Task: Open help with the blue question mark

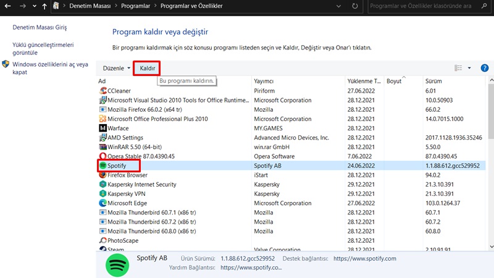Action: [x=485, y=68]
